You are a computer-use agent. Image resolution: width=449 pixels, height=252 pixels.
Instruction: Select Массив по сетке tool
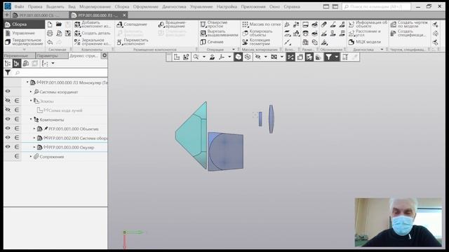262,24
